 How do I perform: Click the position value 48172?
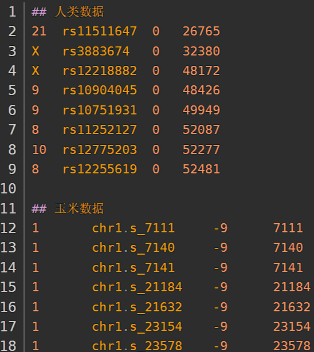[x=201, y=70]
